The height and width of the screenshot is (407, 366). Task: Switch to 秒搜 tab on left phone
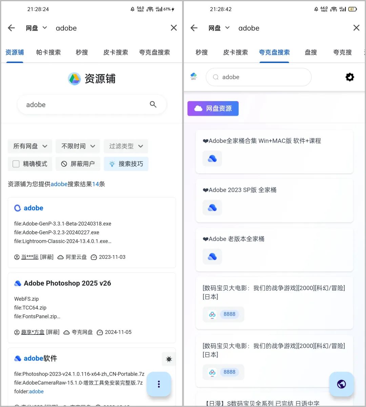(x=82, y=53)
